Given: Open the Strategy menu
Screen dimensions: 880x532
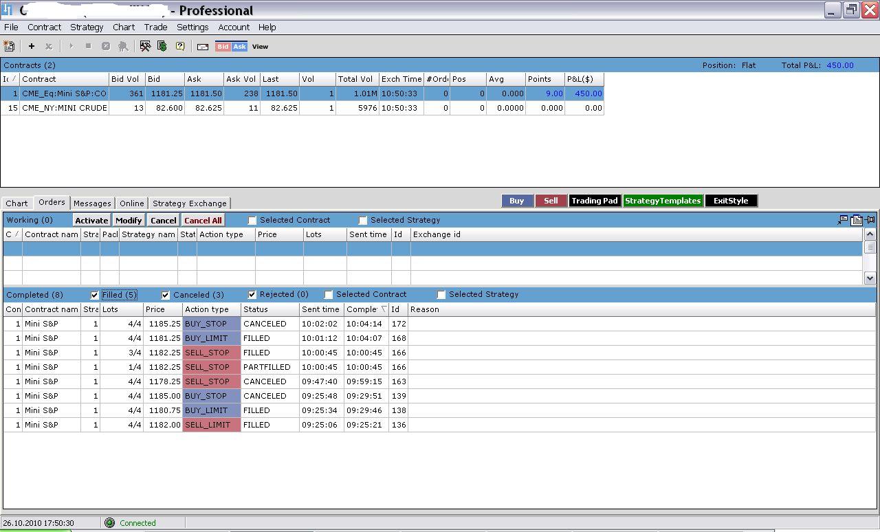Looking at the screenshot, I should coord(87,27).
